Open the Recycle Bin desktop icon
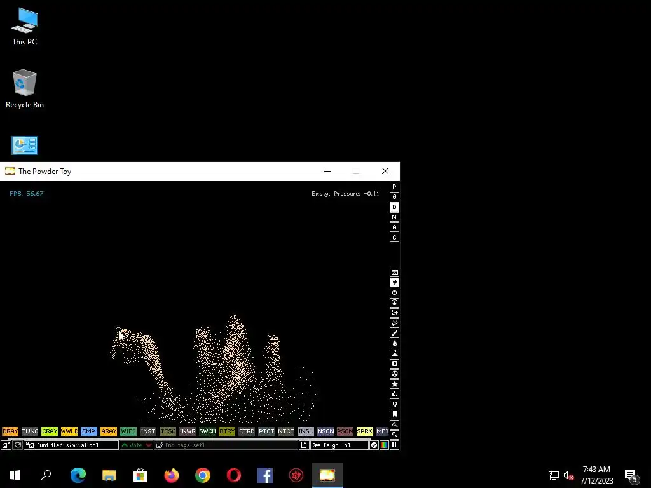This screenshot has height=488, width=651. (25, 89)
